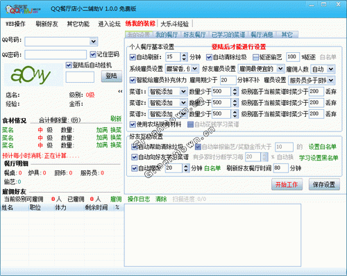Click the 登陆 button
The image size is (347, 276).
112,76
